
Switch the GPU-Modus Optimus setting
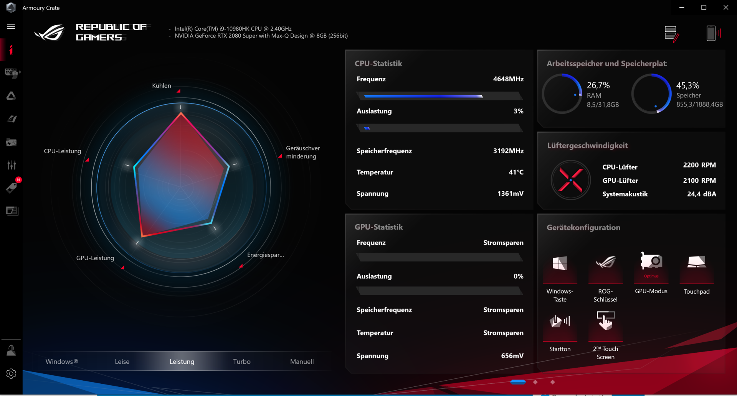tap(651, 273)
